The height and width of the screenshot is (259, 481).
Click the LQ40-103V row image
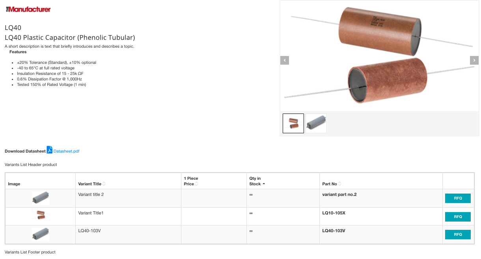point(41,234)
